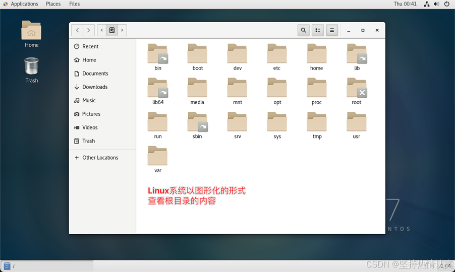This screenshot has height=272, width=455.
Task: Toggle list view in file manager
Action: tap(318, 30)
